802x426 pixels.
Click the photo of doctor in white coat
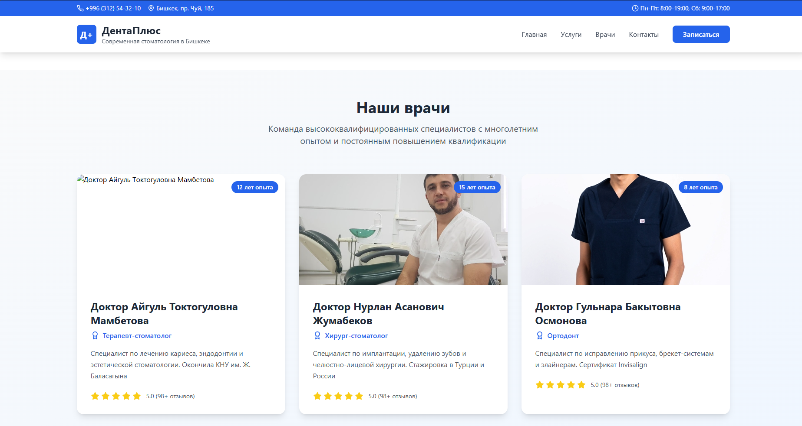coord(403,230)
